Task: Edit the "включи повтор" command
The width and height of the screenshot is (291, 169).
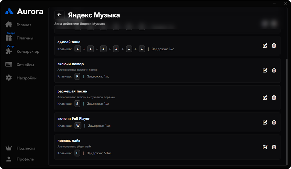Action: click(265, 70)
